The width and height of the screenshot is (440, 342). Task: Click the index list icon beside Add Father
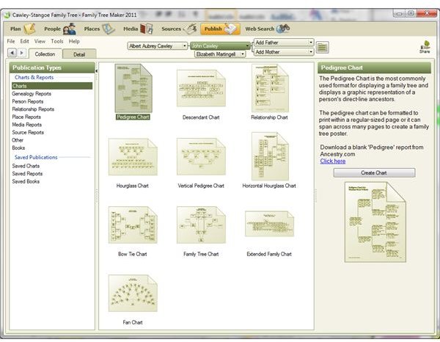coord(322,47)
